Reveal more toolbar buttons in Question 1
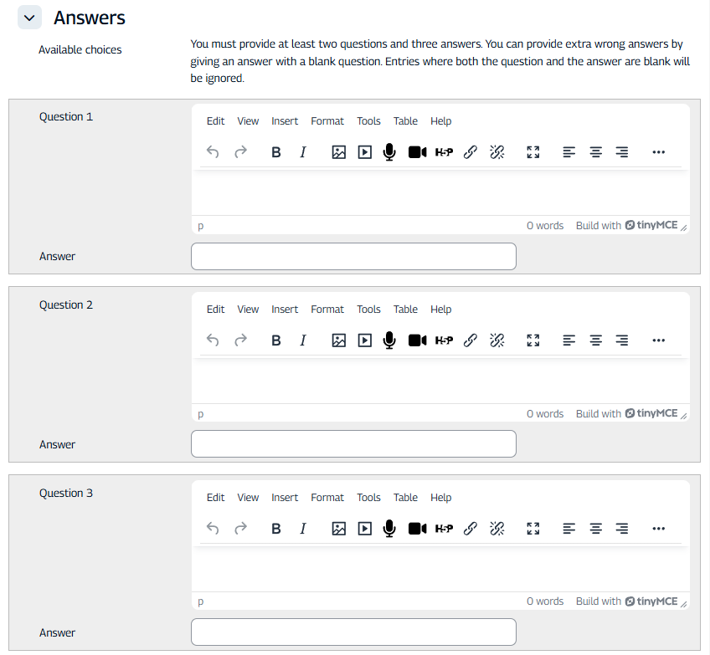Screen dimensions: 710x655 coord(658,152)
